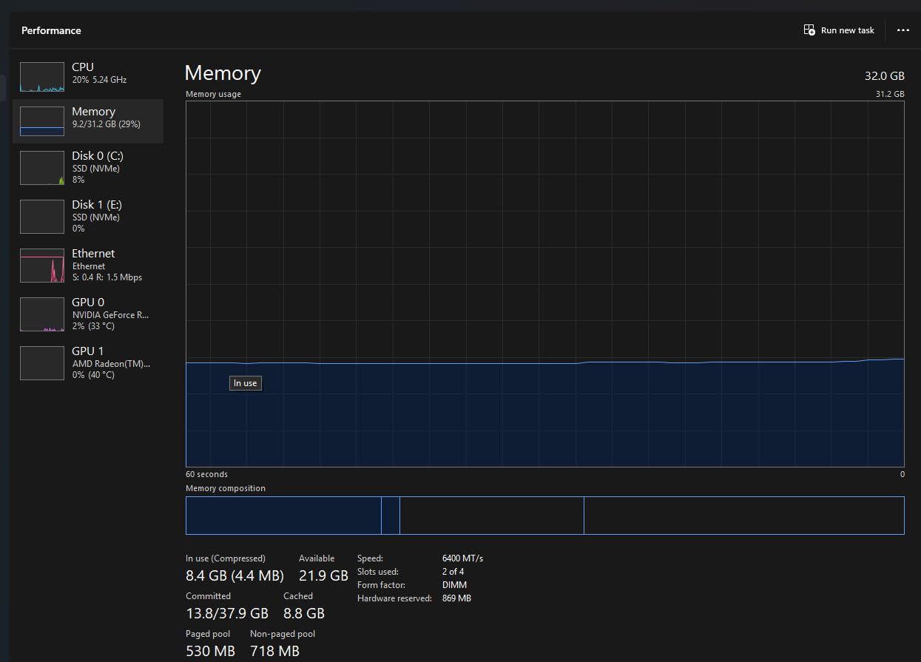Image resolution: width=921 pixels, height=662 pixels.
Task: Click the In use segment of memory composition
Action: pos(283,516)
